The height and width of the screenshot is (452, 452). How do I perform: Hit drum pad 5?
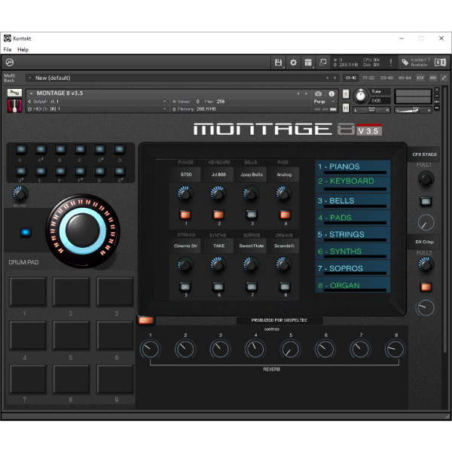[71, 335]
